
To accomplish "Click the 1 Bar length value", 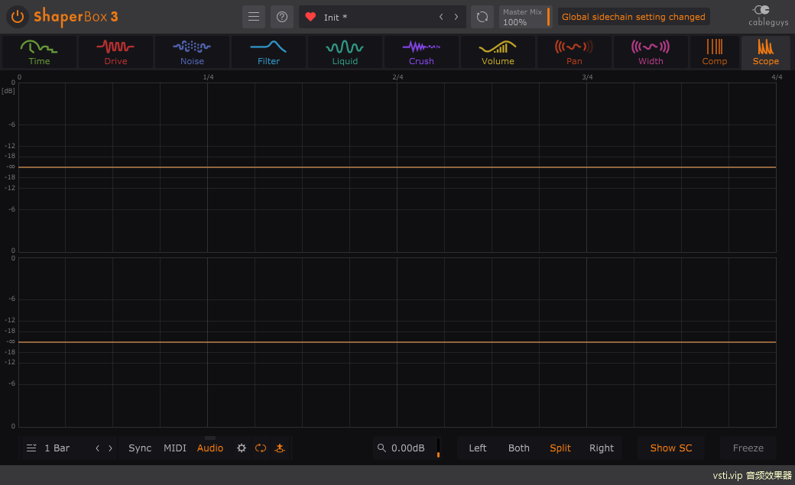I will (x=57, y=448).
